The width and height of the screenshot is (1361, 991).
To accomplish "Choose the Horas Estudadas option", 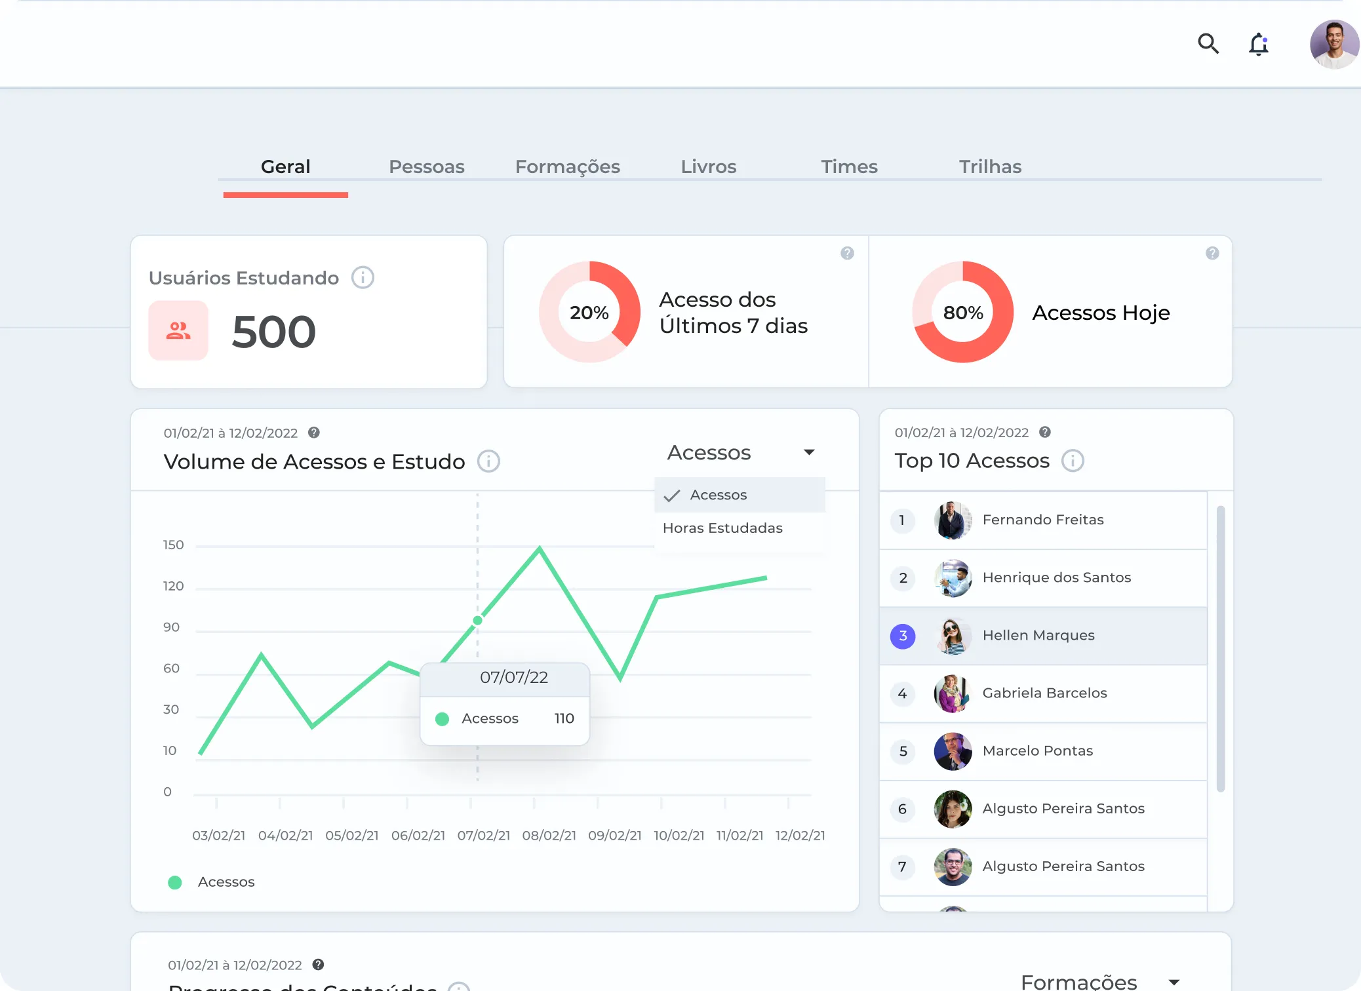I will click(x=722, y=528).
